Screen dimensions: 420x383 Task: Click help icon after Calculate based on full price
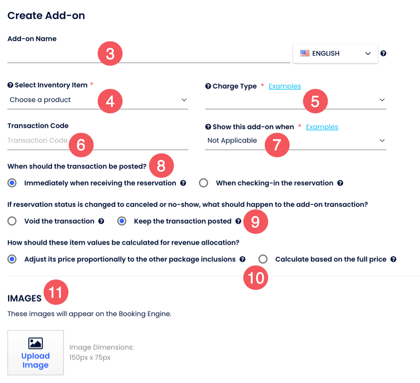coord(393,259)
